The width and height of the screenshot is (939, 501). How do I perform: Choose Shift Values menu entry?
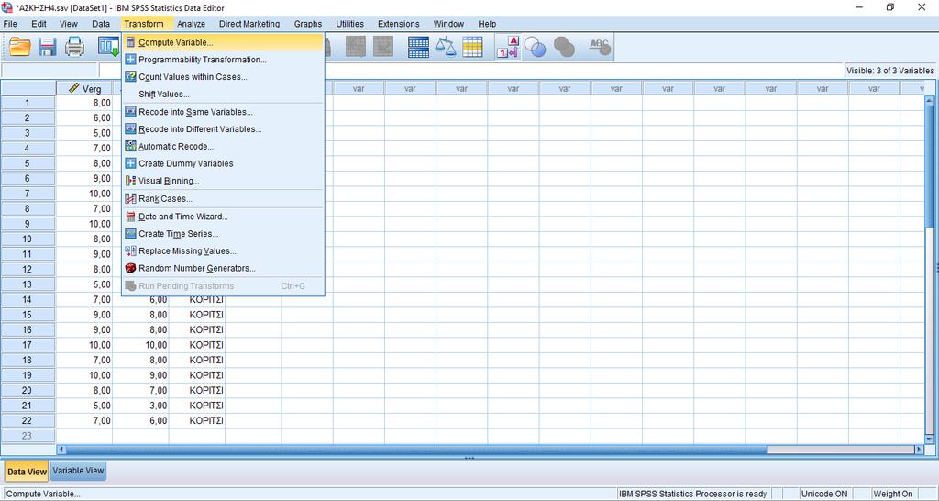coord(224,95)
